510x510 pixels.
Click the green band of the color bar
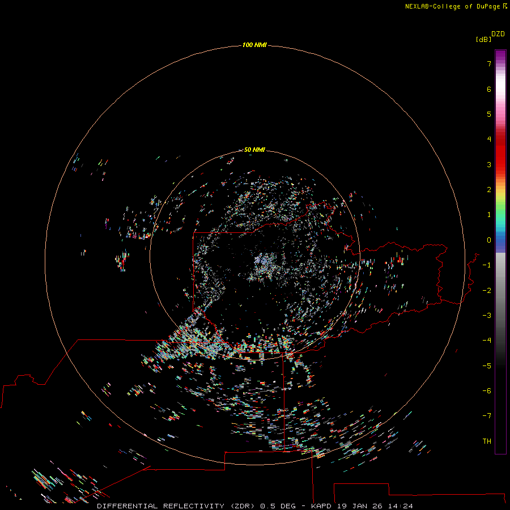point(500,210)
